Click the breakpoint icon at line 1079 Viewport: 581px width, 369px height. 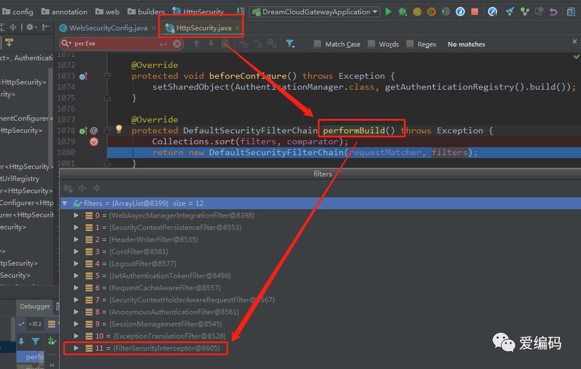(x=94, y=141)
